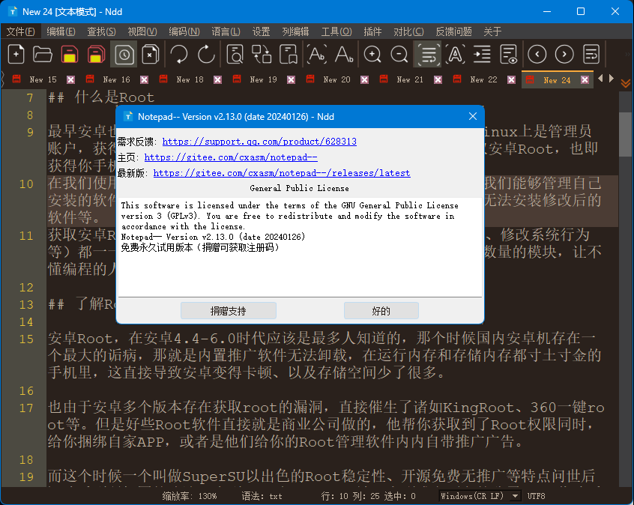This screenshot has width=634, height=505.
Task: Switch to the New 19 tab
Action: pos(263,79)
